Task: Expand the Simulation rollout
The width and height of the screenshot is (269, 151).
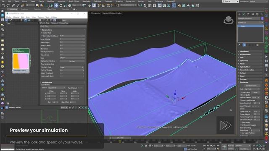Action: (x=250, y=51)
